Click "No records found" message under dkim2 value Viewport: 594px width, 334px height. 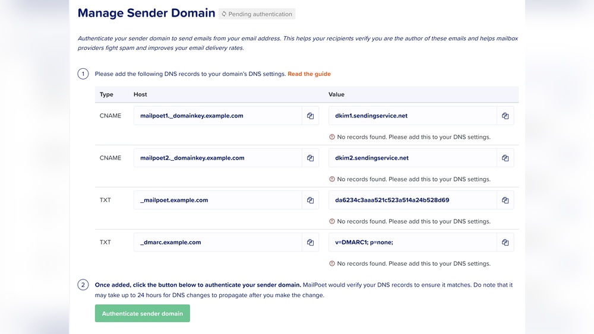tap(413, 179)
